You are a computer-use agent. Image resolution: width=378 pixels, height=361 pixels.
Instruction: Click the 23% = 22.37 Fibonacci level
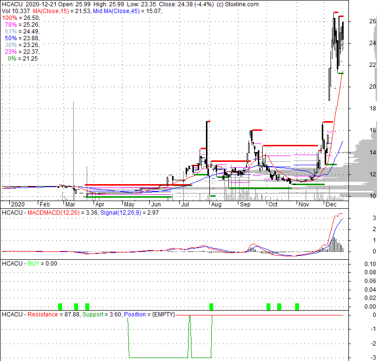(x=22, y=51)
